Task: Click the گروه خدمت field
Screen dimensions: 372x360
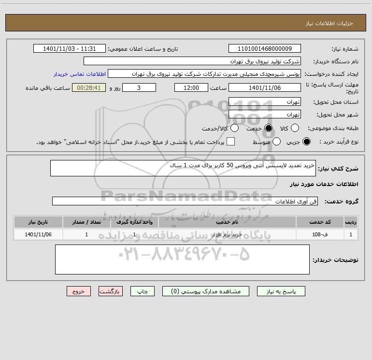Action: [x=185, y=201]
